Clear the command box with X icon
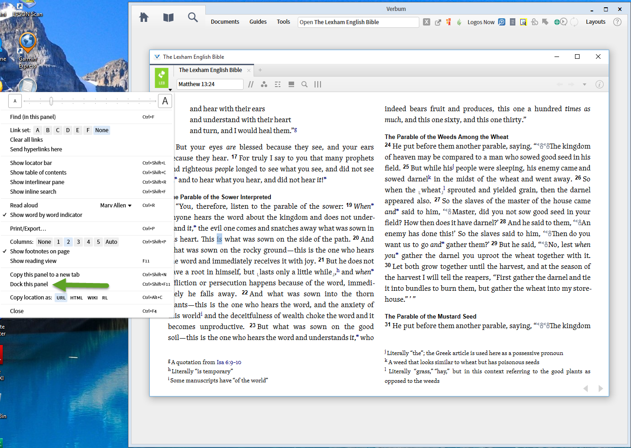The image size is (631, 448). point(427,22)
